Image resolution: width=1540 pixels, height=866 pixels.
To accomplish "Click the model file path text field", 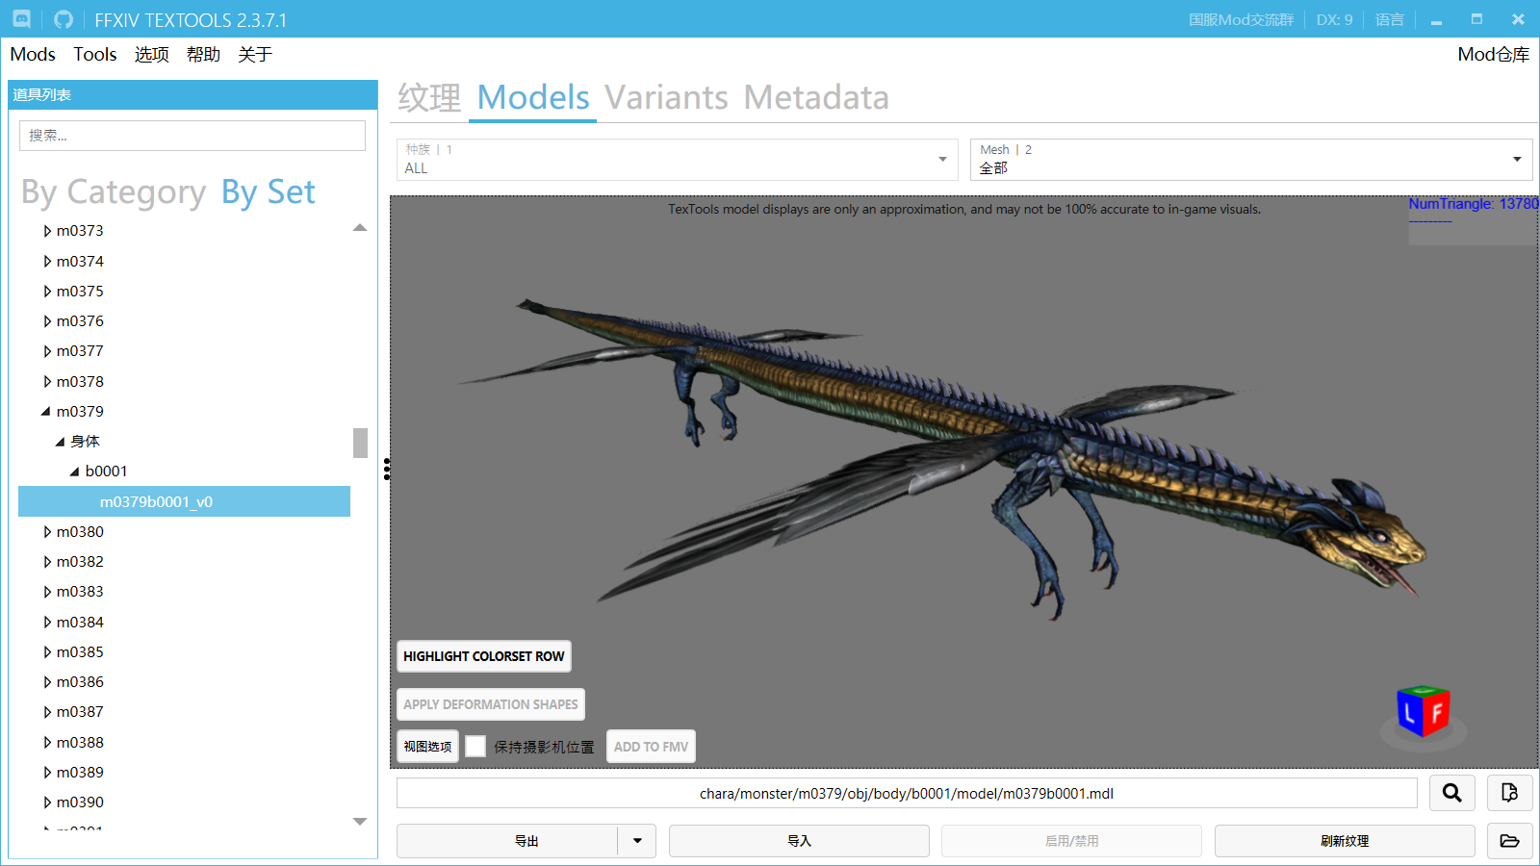I will 907,794.
